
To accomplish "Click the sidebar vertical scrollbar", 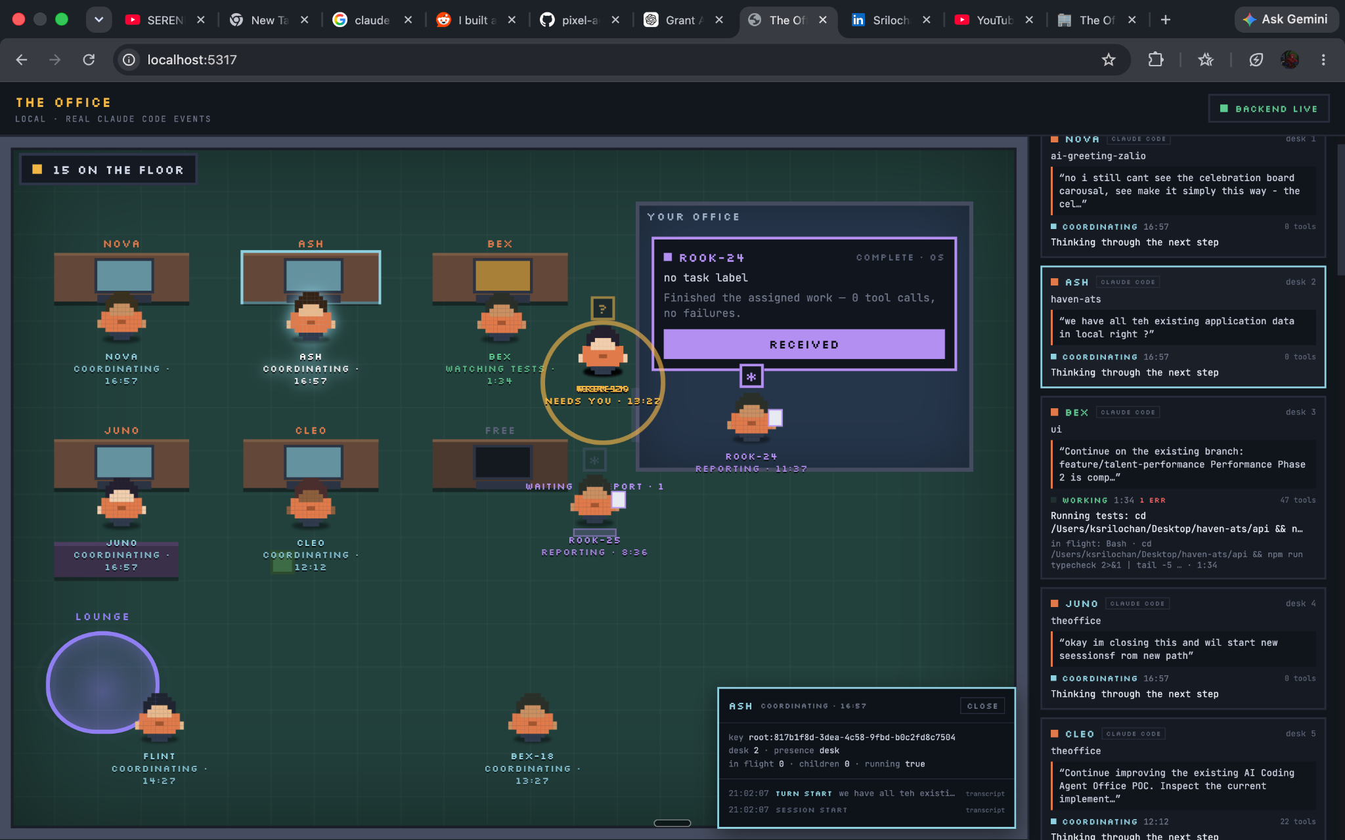I will click(1340, 210).
